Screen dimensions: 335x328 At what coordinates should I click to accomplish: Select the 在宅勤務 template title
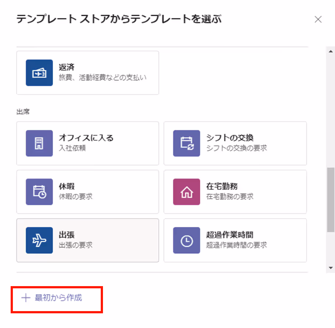[x=222, y=186]
